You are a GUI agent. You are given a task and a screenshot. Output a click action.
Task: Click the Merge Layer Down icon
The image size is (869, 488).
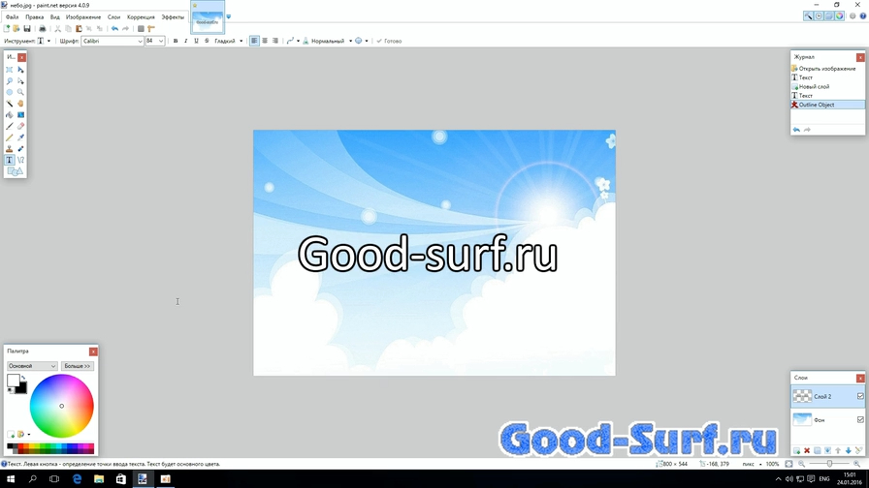pos(827,451)
